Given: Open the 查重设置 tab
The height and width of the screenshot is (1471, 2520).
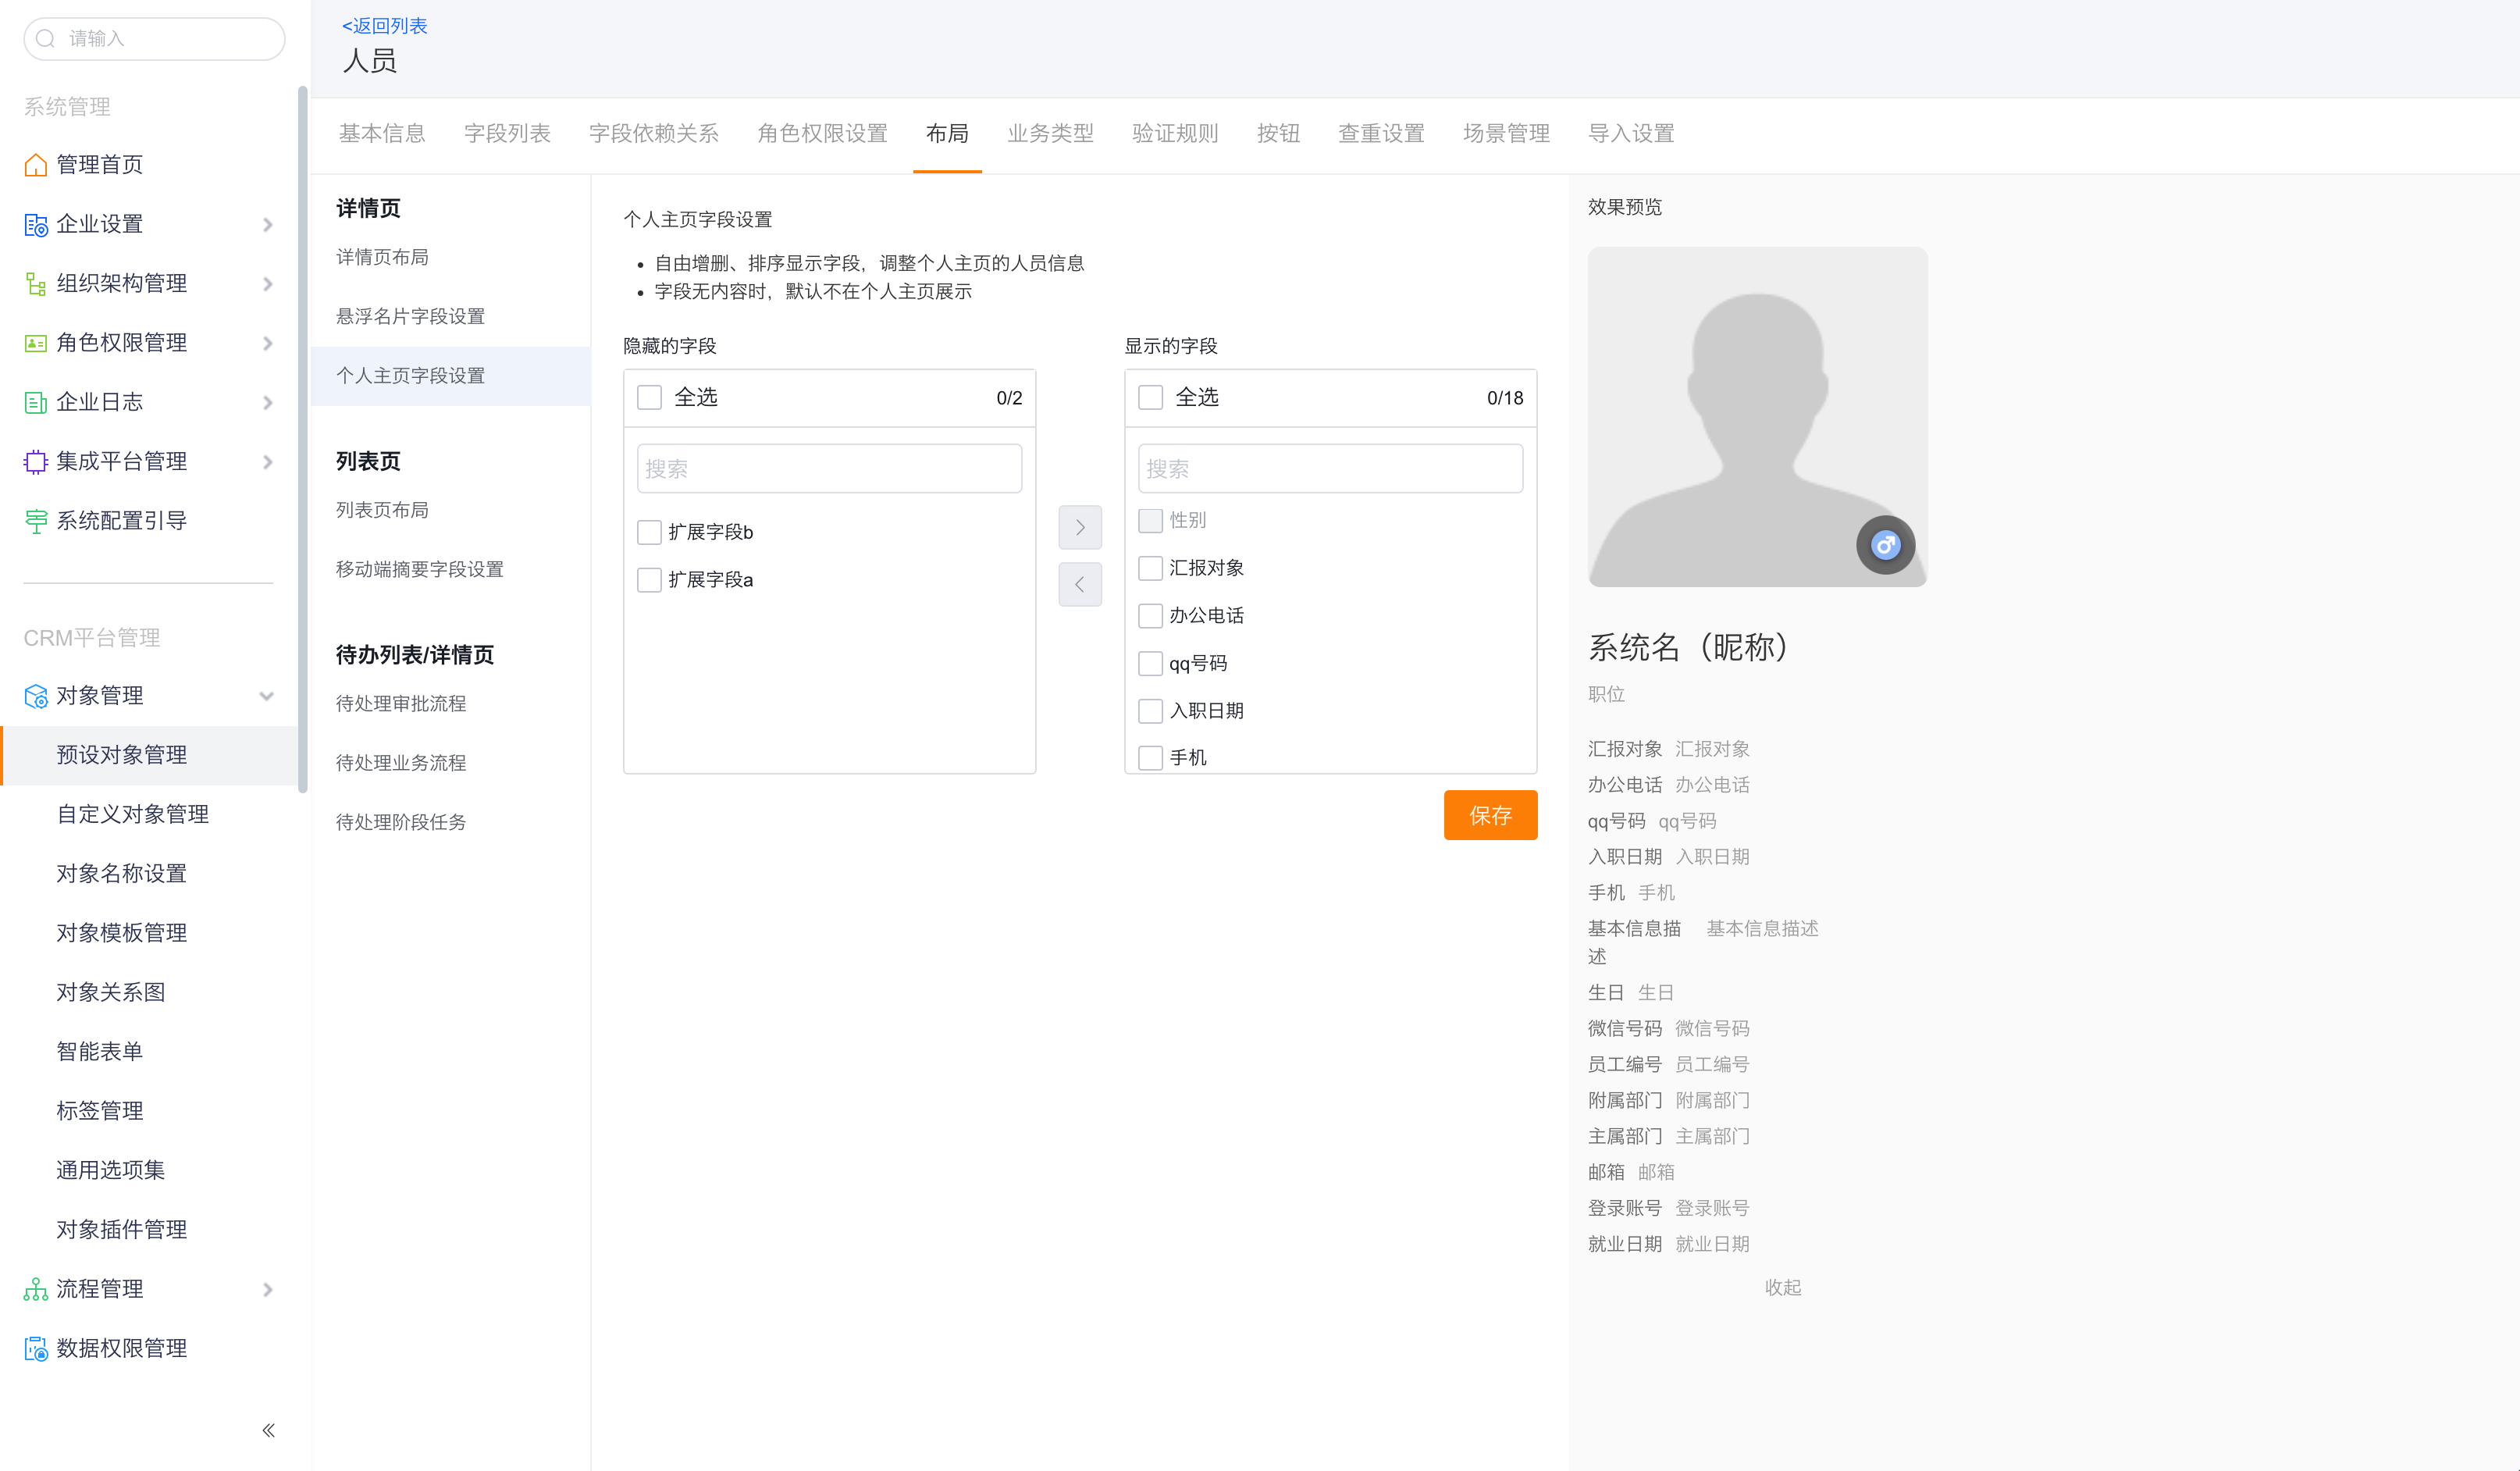Looking at the screenshot, I should tap(1381, 133).
